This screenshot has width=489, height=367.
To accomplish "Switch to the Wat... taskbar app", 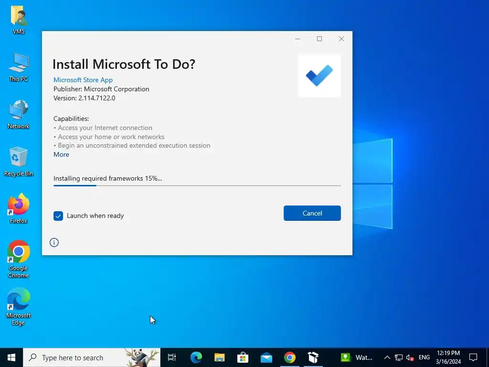I will click(x=356, y=357).
